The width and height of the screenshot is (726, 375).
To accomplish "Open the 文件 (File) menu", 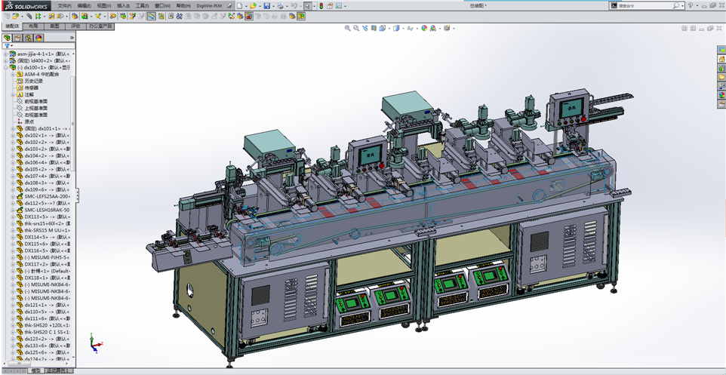I will 64,6.
